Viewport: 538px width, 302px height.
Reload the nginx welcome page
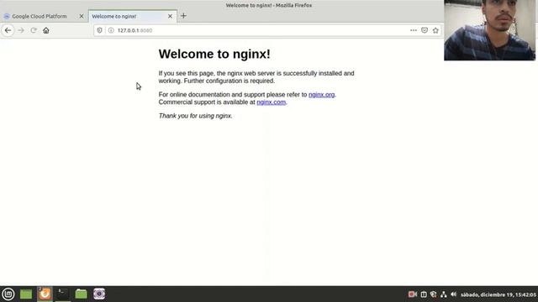(34, 30)
